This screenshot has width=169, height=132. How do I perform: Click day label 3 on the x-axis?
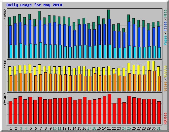pyautogui.click(x=21, y=128)
